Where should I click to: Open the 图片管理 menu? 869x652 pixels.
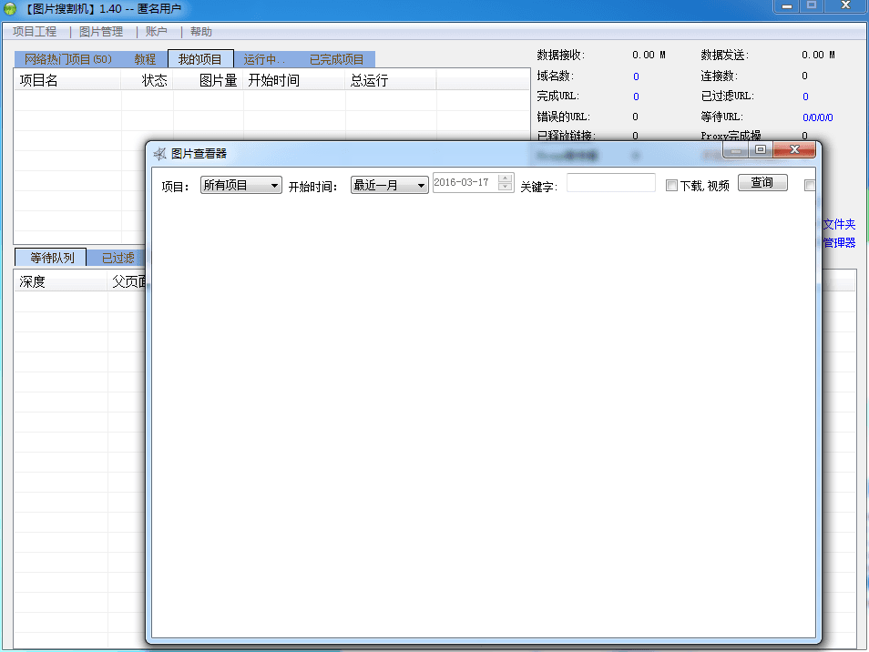101,32
